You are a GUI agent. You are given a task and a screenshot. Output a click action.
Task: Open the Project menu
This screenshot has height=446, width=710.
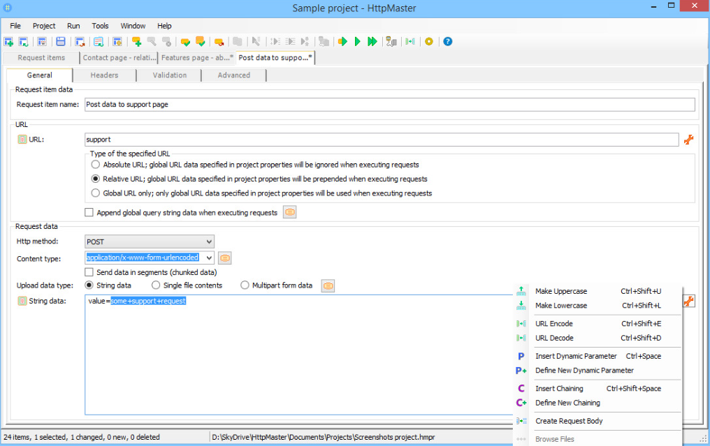pos(44,26)
